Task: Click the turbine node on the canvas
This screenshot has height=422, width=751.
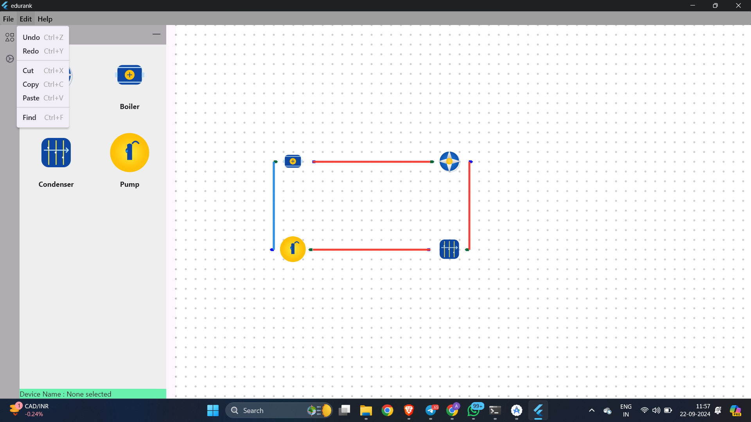Action: (449, 161)
